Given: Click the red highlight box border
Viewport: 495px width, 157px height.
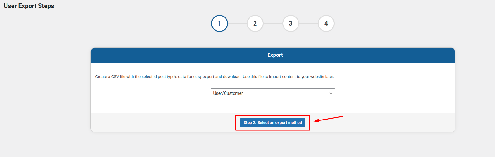Looking at the screenshot, I should point(236,123).
